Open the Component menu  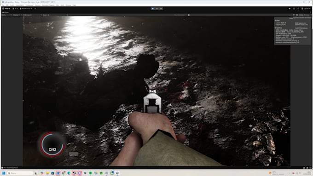[x=29, y=5]
